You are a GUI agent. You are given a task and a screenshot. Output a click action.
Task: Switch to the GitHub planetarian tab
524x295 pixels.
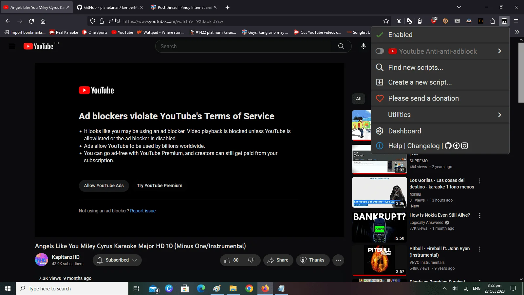pyautogui.click(x=110, y=7)
